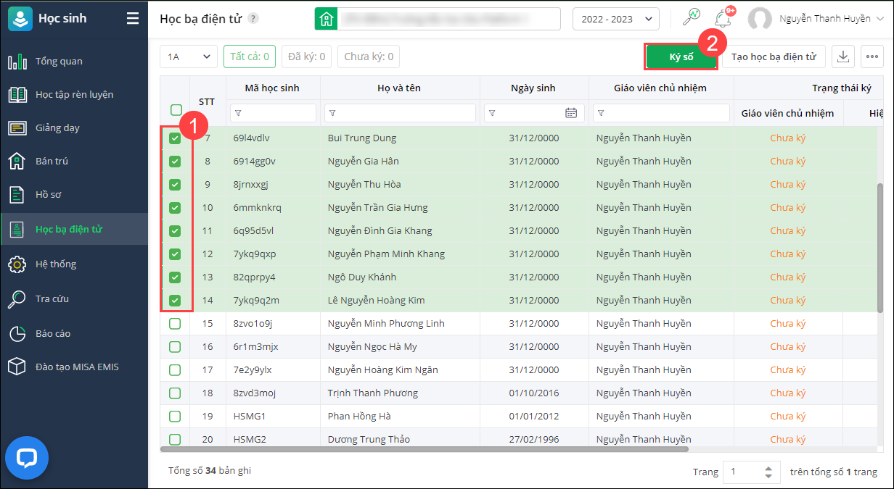894x489 pixels.
Task: Click birth date 01/10/2016
Action: [534, 393]
